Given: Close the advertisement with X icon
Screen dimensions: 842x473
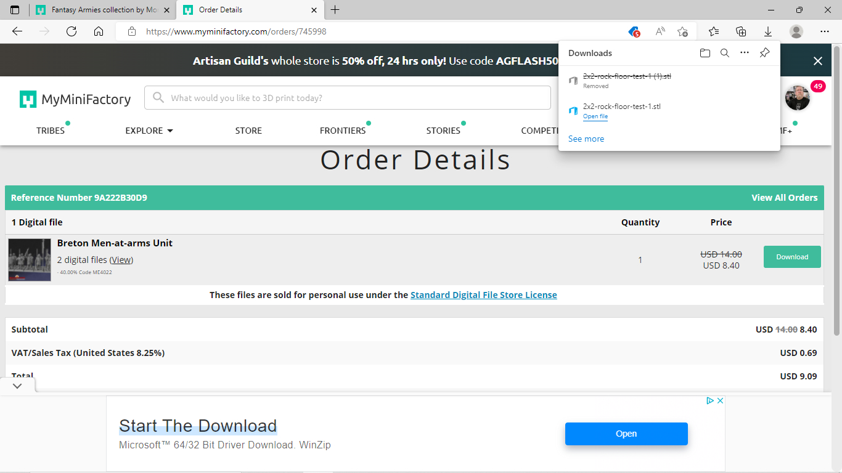Looking at the screenshot, I should click(x=720, y=400).
